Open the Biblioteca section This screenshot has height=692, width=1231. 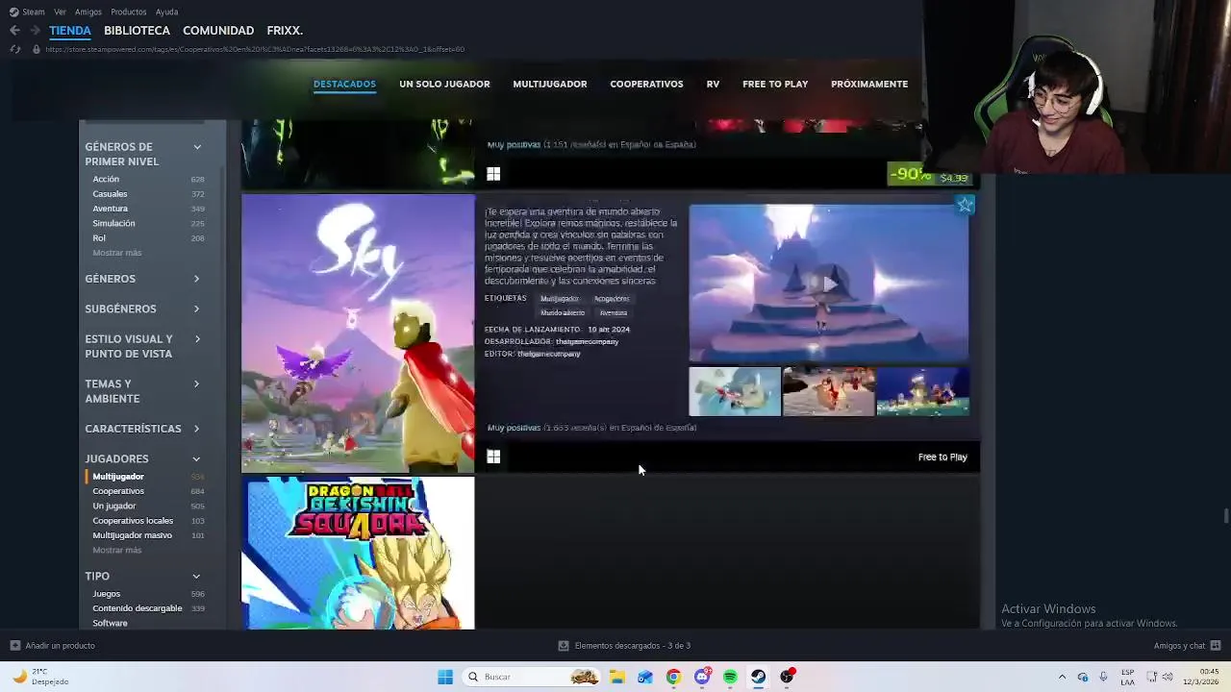pos(137,31)
